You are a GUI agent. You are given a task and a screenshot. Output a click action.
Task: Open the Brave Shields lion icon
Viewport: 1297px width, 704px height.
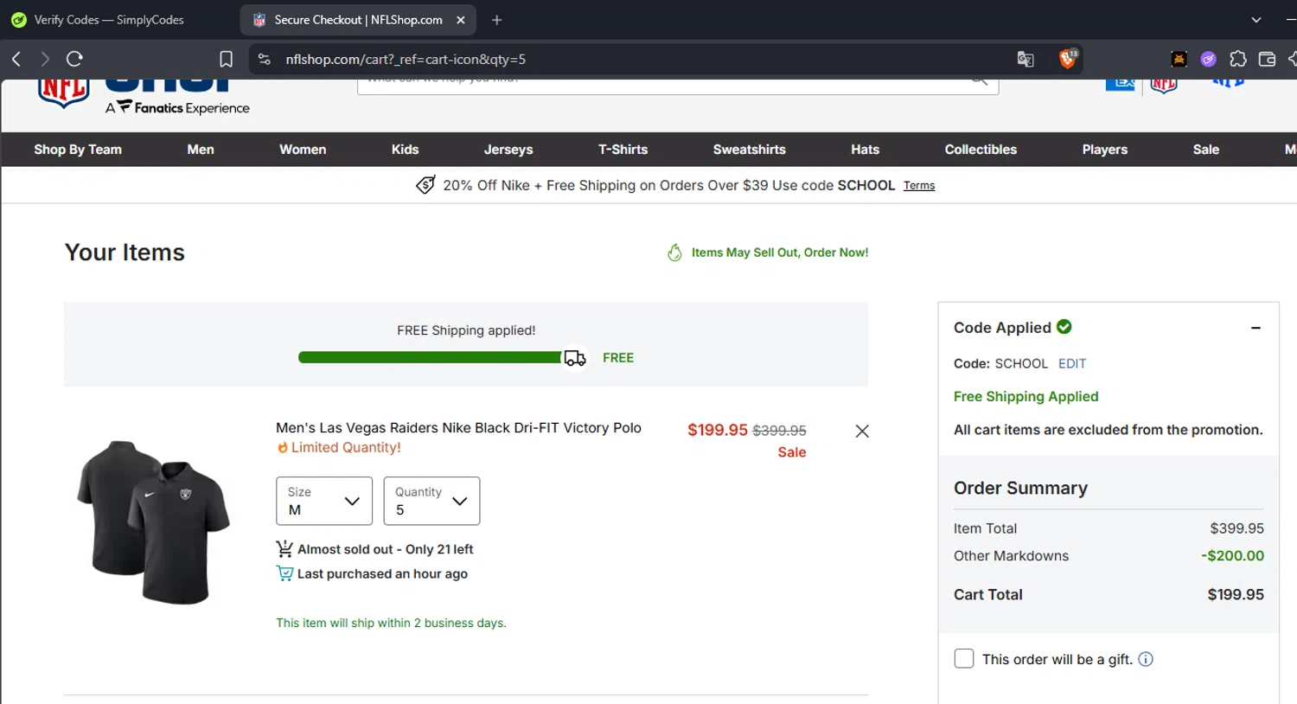click(1068, 59)
